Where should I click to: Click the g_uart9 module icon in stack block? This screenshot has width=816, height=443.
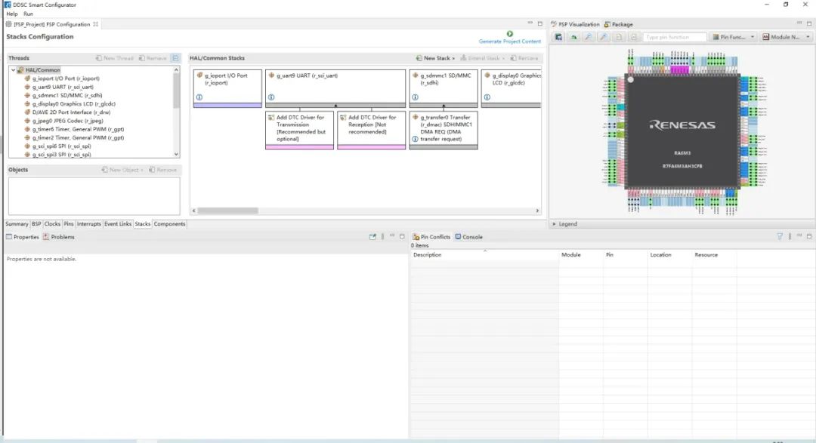(271, 75)
